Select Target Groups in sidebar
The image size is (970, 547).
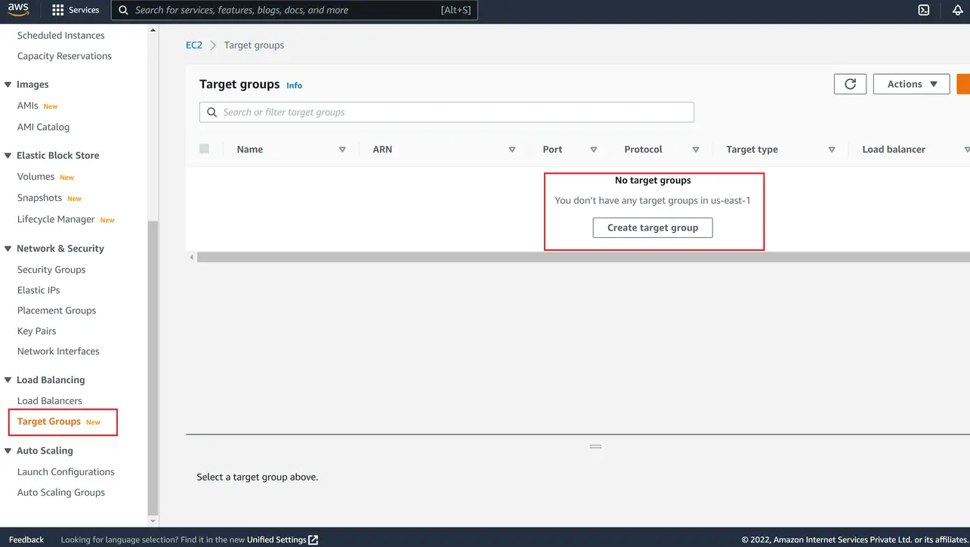tap(49, 422)
